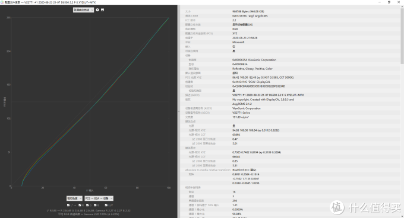The image size is (404, 218).
Task: Click the info panel vertical scrollbar thumb
Action: tap(402, 36)
